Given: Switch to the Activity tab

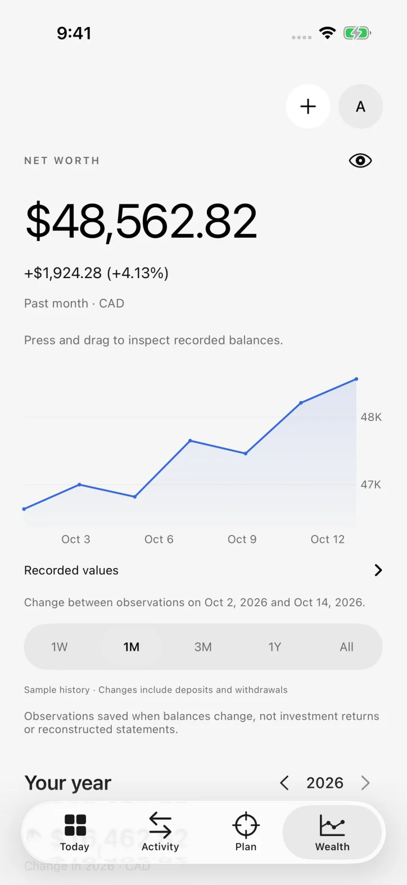Looking at the screenshot, I should [160, 832].
